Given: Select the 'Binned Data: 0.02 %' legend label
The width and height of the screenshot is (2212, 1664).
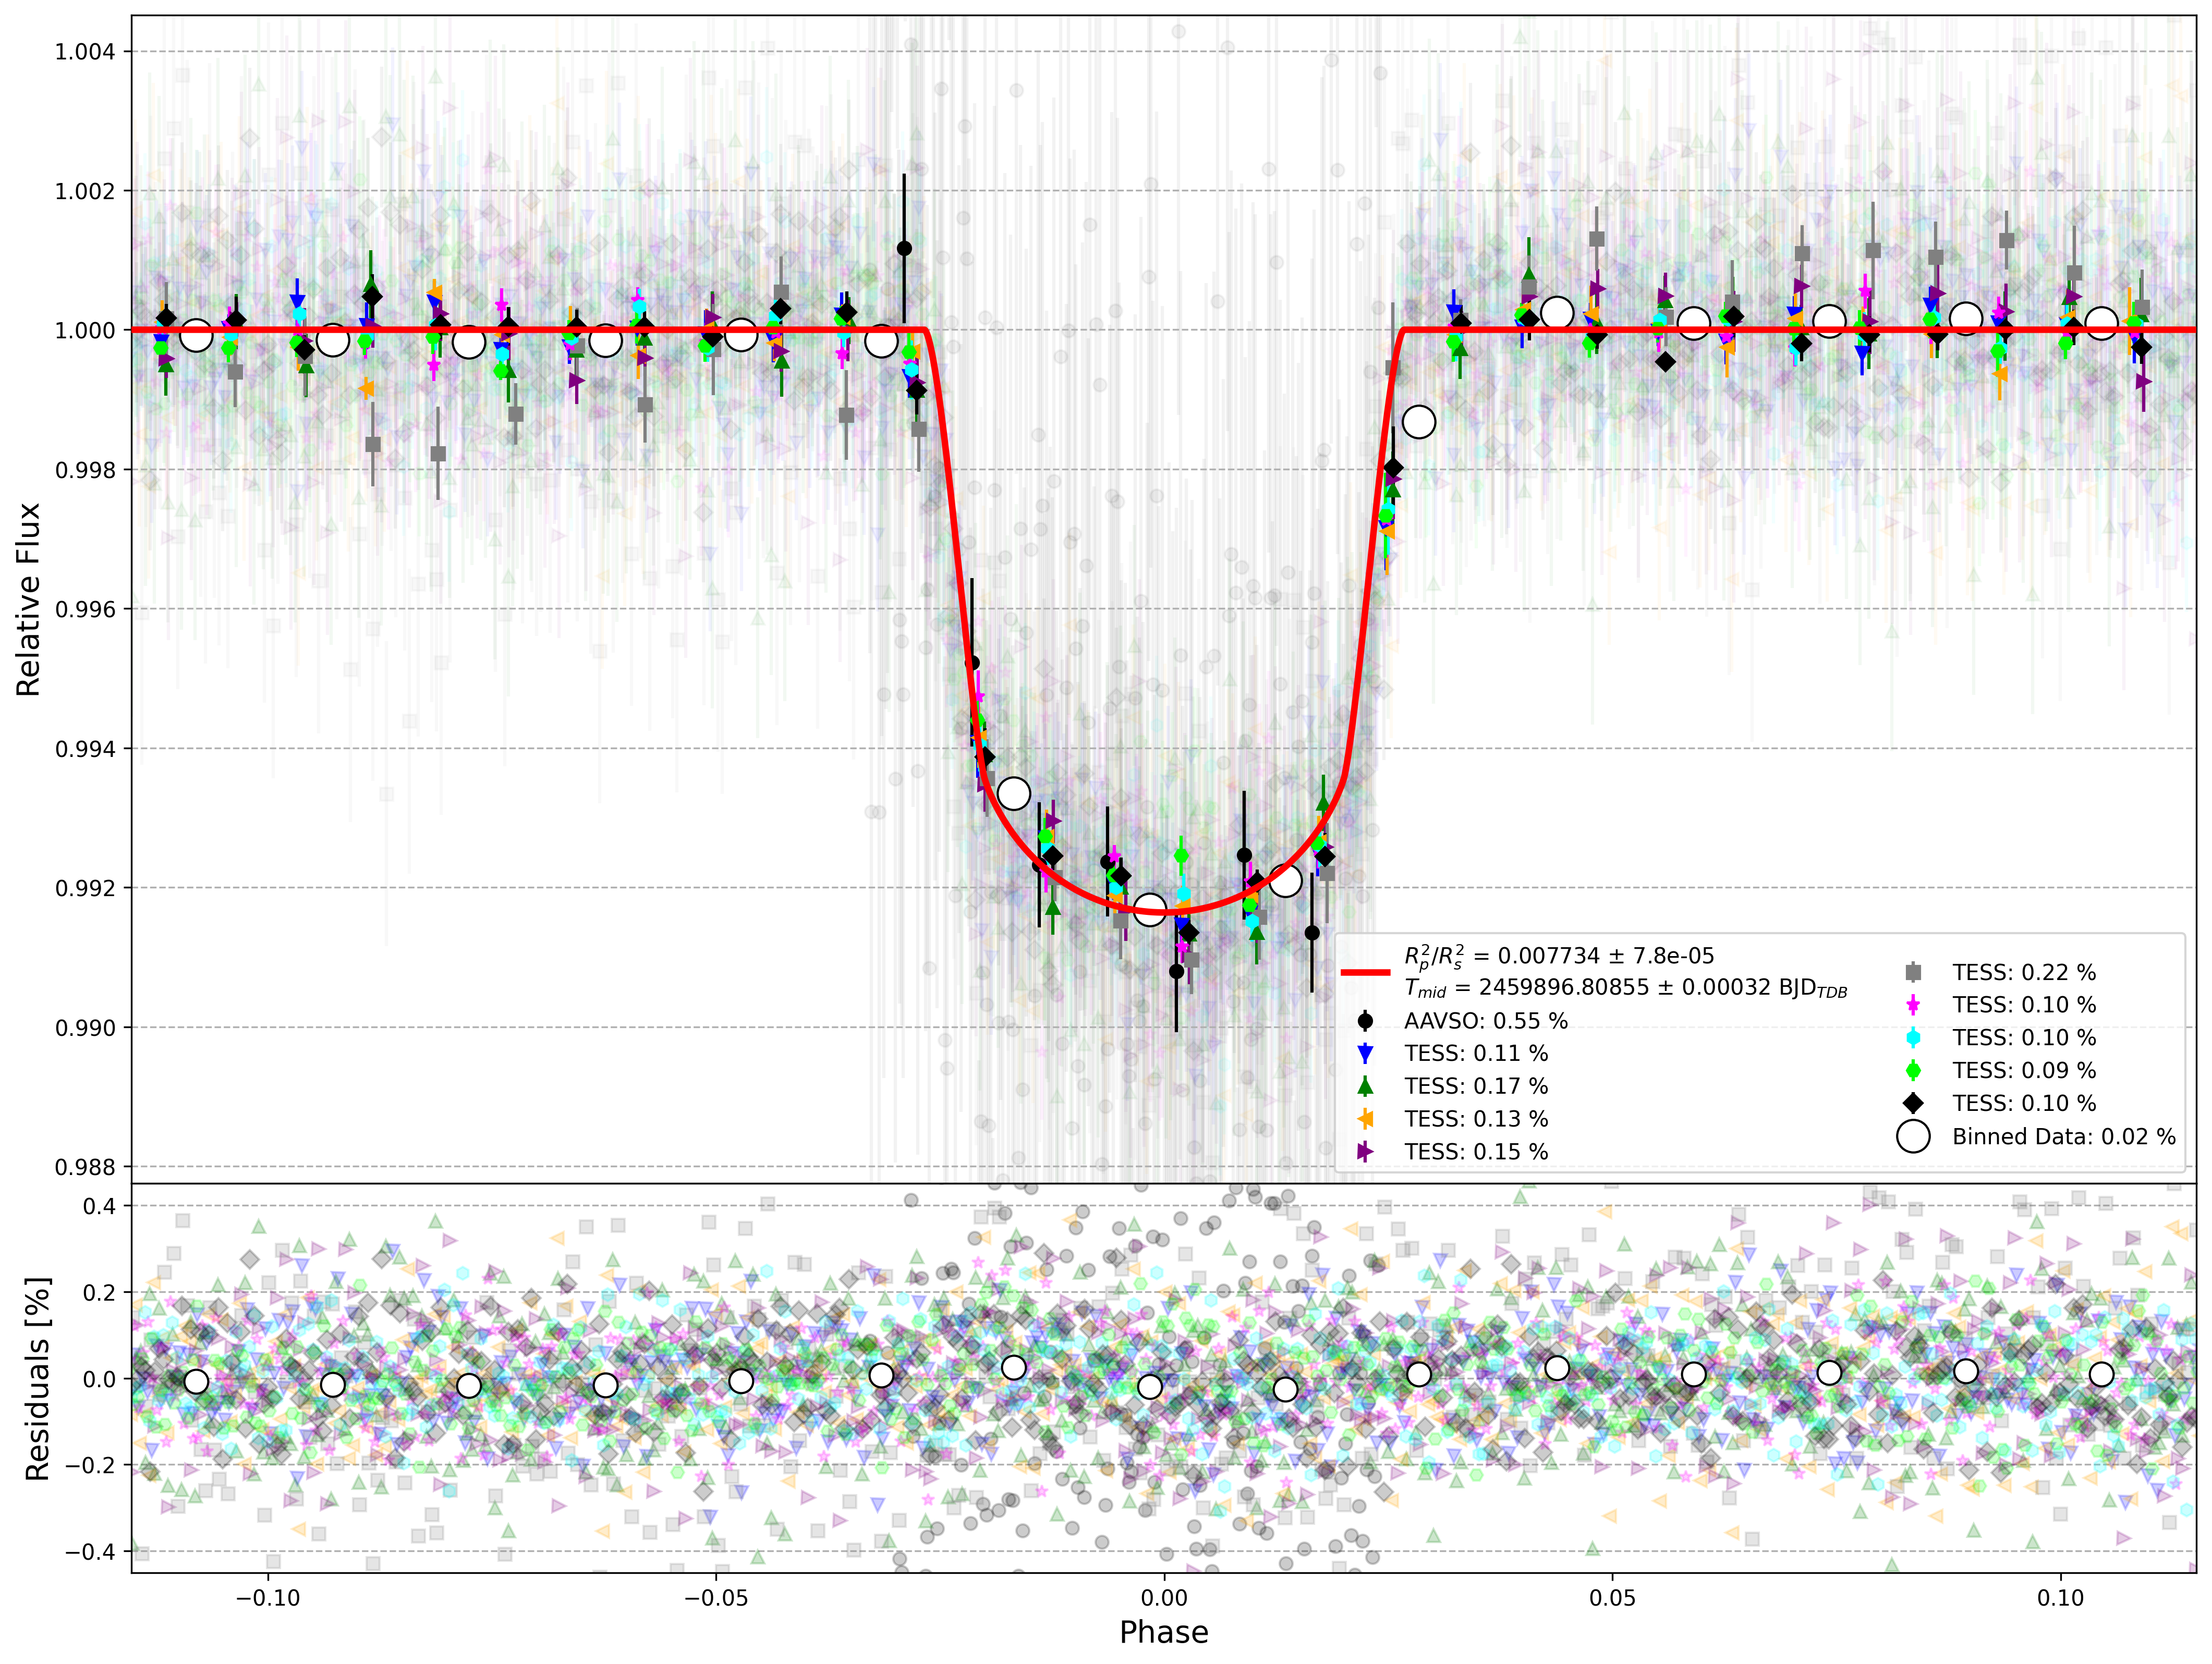Looking at the screenshot, I should (x=2064, y=1136).
